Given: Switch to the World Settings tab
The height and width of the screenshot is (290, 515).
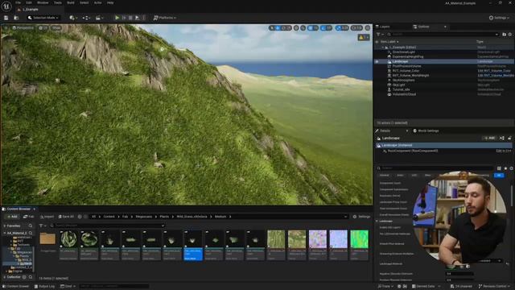Looking at the screenshot, I should (x=426, y=130).
